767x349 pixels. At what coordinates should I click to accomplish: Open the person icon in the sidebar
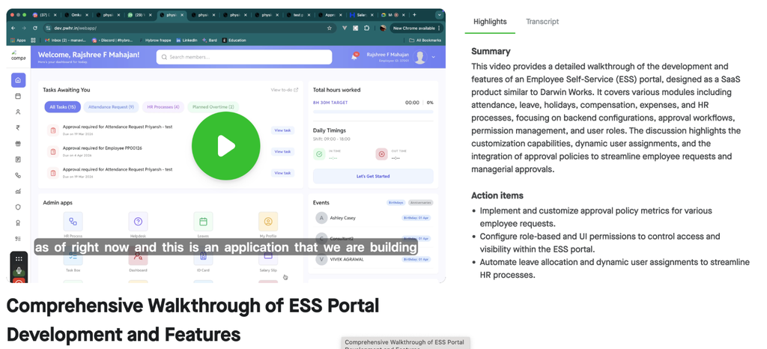click(18, 112)
